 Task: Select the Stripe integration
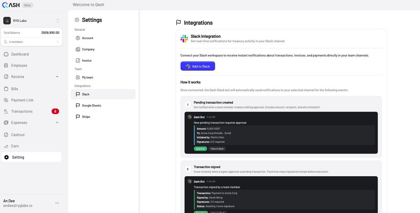(x=86, y=116)
